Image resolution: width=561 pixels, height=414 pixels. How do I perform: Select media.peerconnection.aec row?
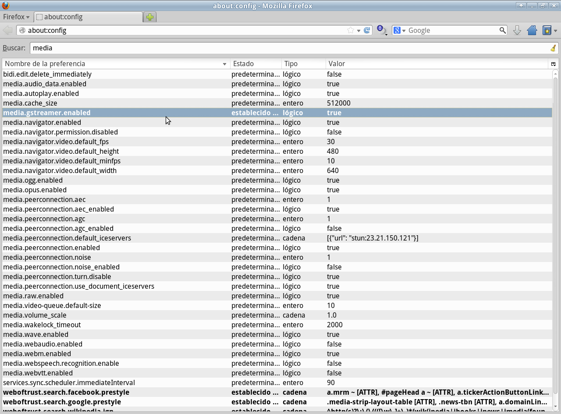(277, 199)
